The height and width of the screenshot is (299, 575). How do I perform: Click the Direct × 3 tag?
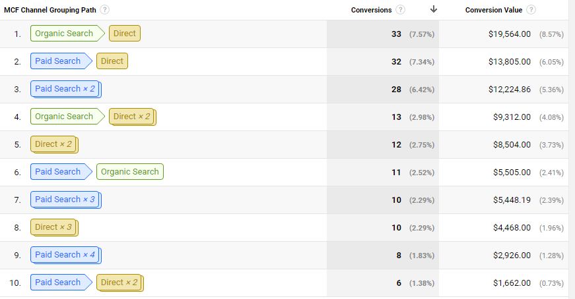[53, 227]
